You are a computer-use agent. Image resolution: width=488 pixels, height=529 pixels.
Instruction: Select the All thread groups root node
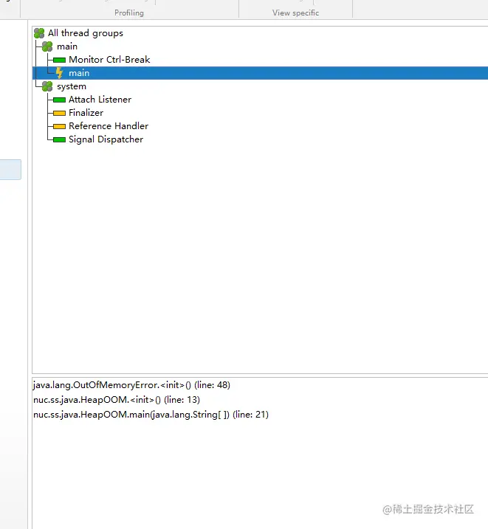[86, 33]
